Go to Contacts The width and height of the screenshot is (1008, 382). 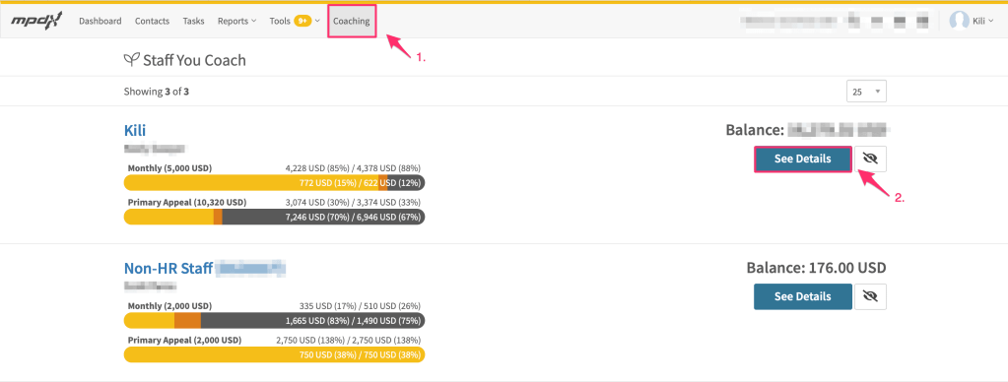click(x=153, y=22)
